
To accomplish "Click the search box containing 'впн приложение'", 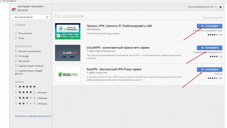I will click(31, 17).
